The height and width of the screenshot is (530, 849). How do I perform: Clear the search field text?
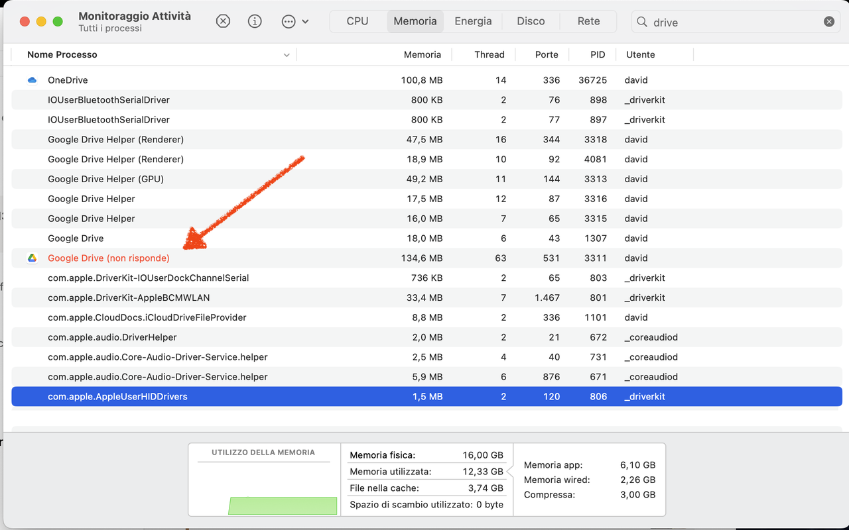829,22
